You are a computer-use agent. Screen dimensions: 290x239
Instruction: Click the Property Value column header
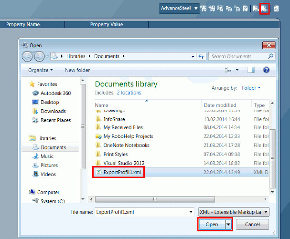click(107, 24)
